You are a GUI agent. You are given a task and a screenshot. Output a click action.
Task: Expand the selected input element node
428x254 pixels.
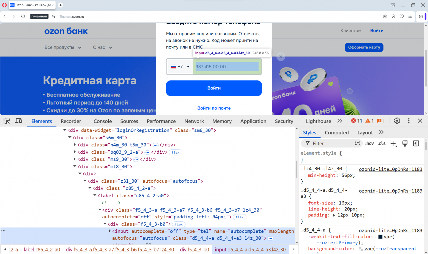click(110, 231)
